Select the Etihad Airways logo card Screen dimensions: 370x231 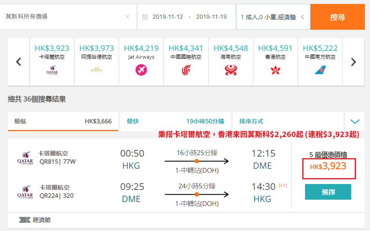tap(96, 70)
